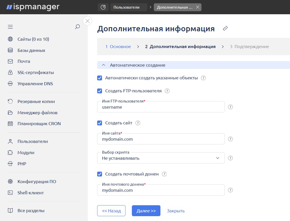Open Все разделы in the sidebar
The height and width of the screenshot is (221, 290).
[x=31, y=211]
